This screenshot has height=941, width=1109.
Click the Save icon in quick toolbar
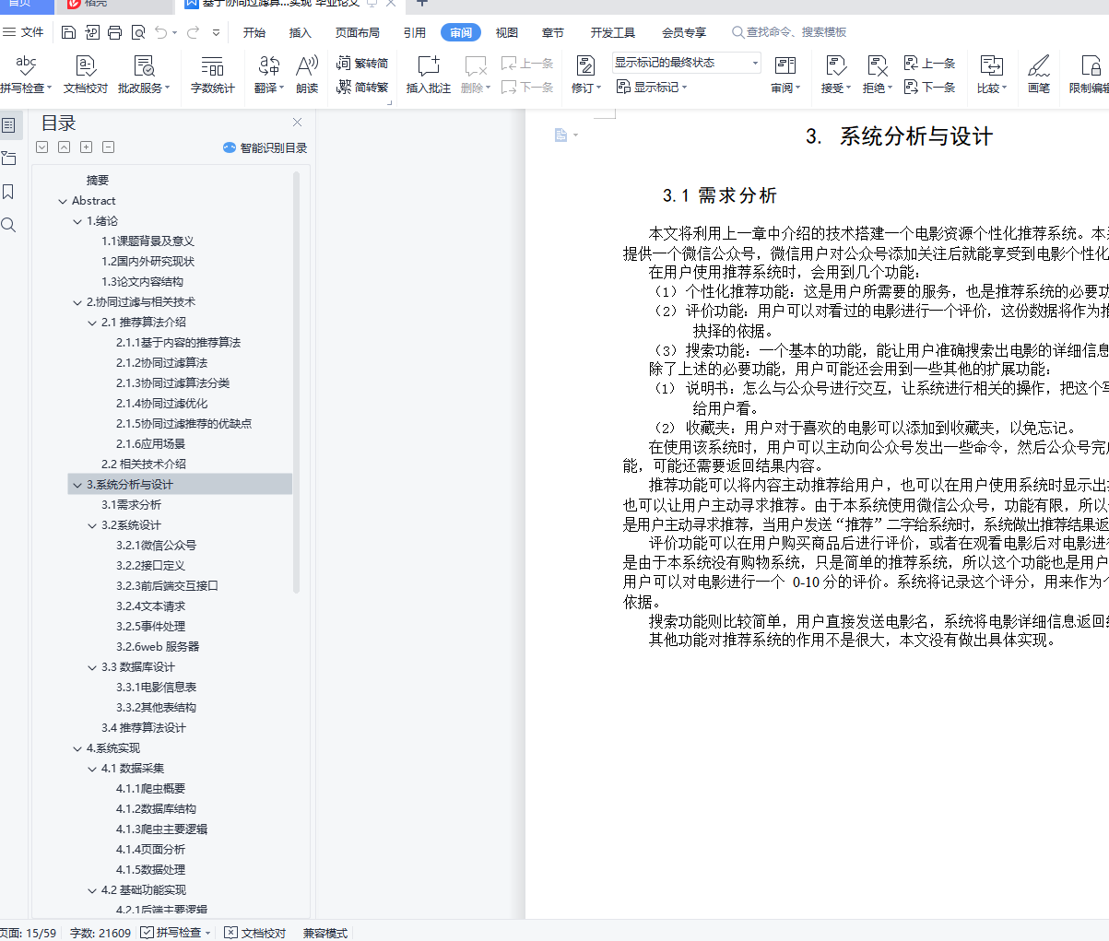69,32
